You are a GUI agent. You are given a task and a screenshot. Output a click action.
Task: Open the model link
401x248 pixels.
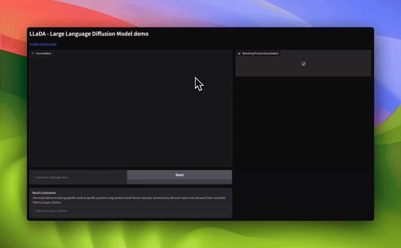pos(34,44)
